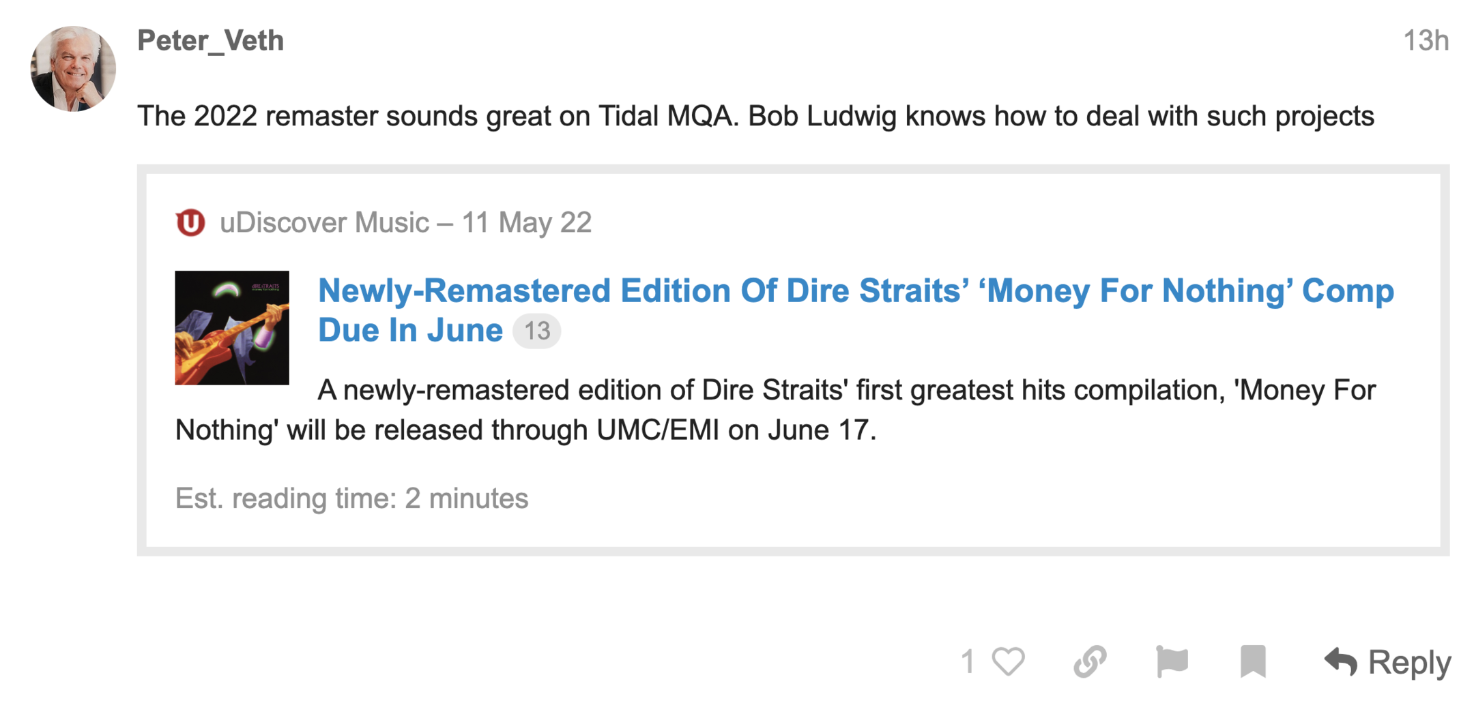Click the 13 click-count badge

tap(537, 331)
